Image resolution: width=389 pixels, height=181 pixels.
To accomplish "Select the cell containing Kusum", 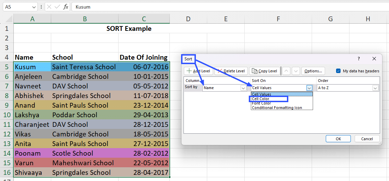I will tap(32, 67).
